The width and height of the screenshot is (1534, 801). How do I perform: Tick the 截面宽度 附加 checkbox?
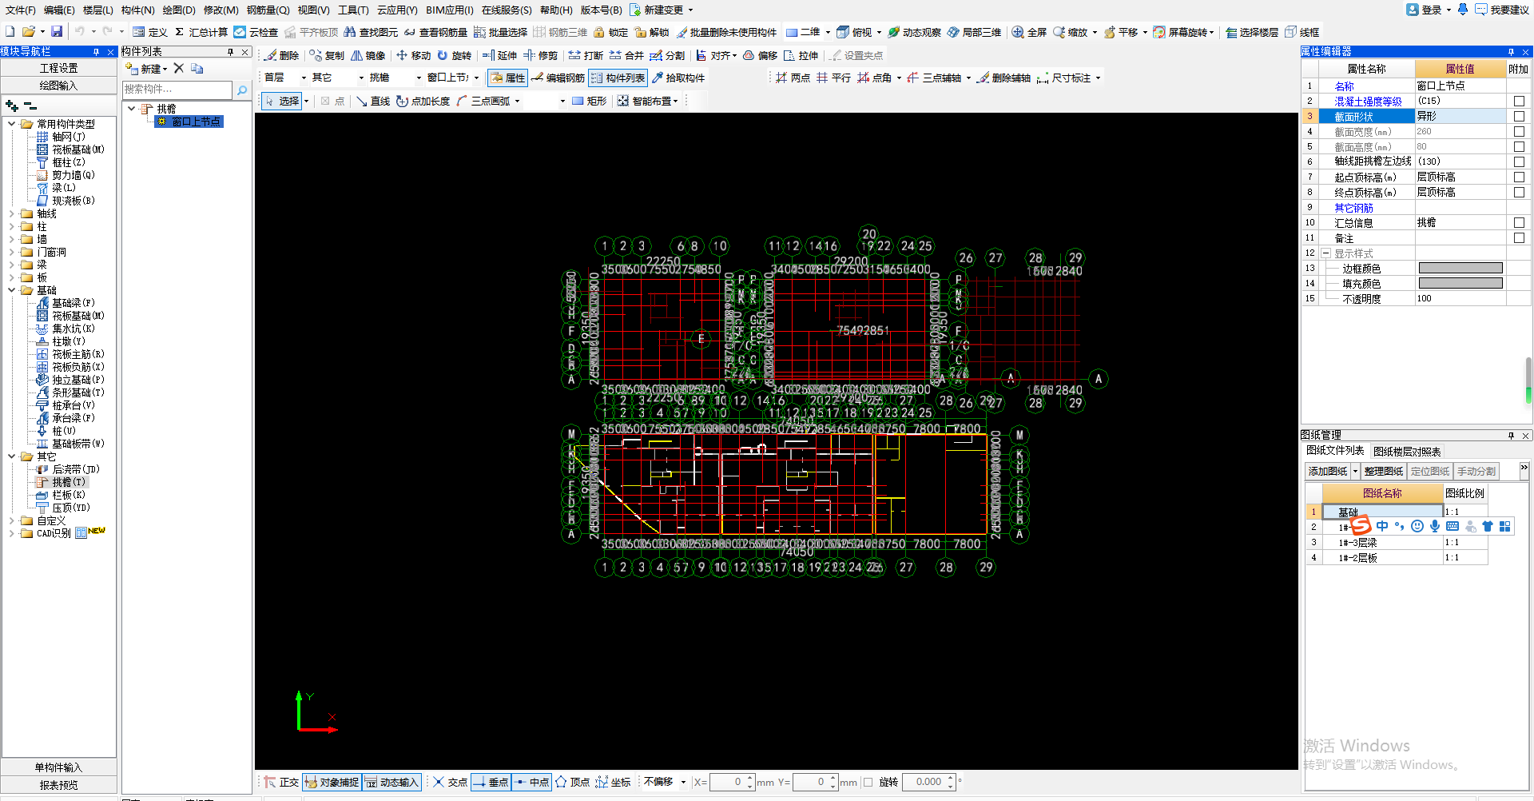[1519, 131]
